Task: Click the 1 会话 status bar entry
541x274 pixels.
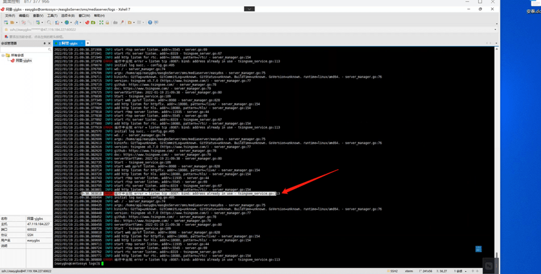Action: tap(460, 272)
